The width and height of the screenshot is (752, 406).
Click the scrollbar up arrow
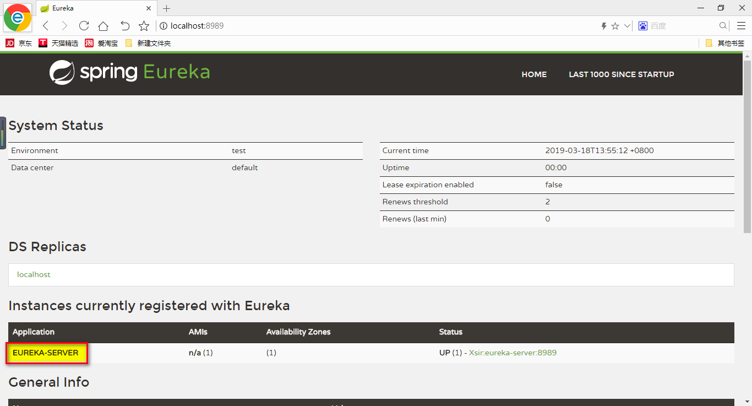pyautogui.click(x=747, y=56)
